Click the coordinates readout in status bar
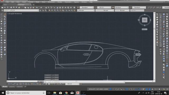This screenshot has width=169, height=95. click(98, 89)
